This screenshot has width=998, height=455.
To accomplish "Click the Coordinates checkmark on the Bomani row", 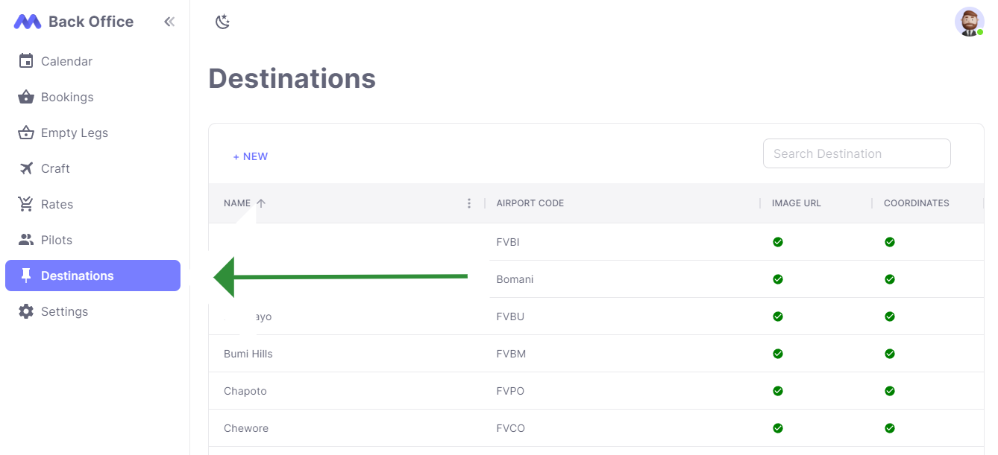I will coord(890,279).
